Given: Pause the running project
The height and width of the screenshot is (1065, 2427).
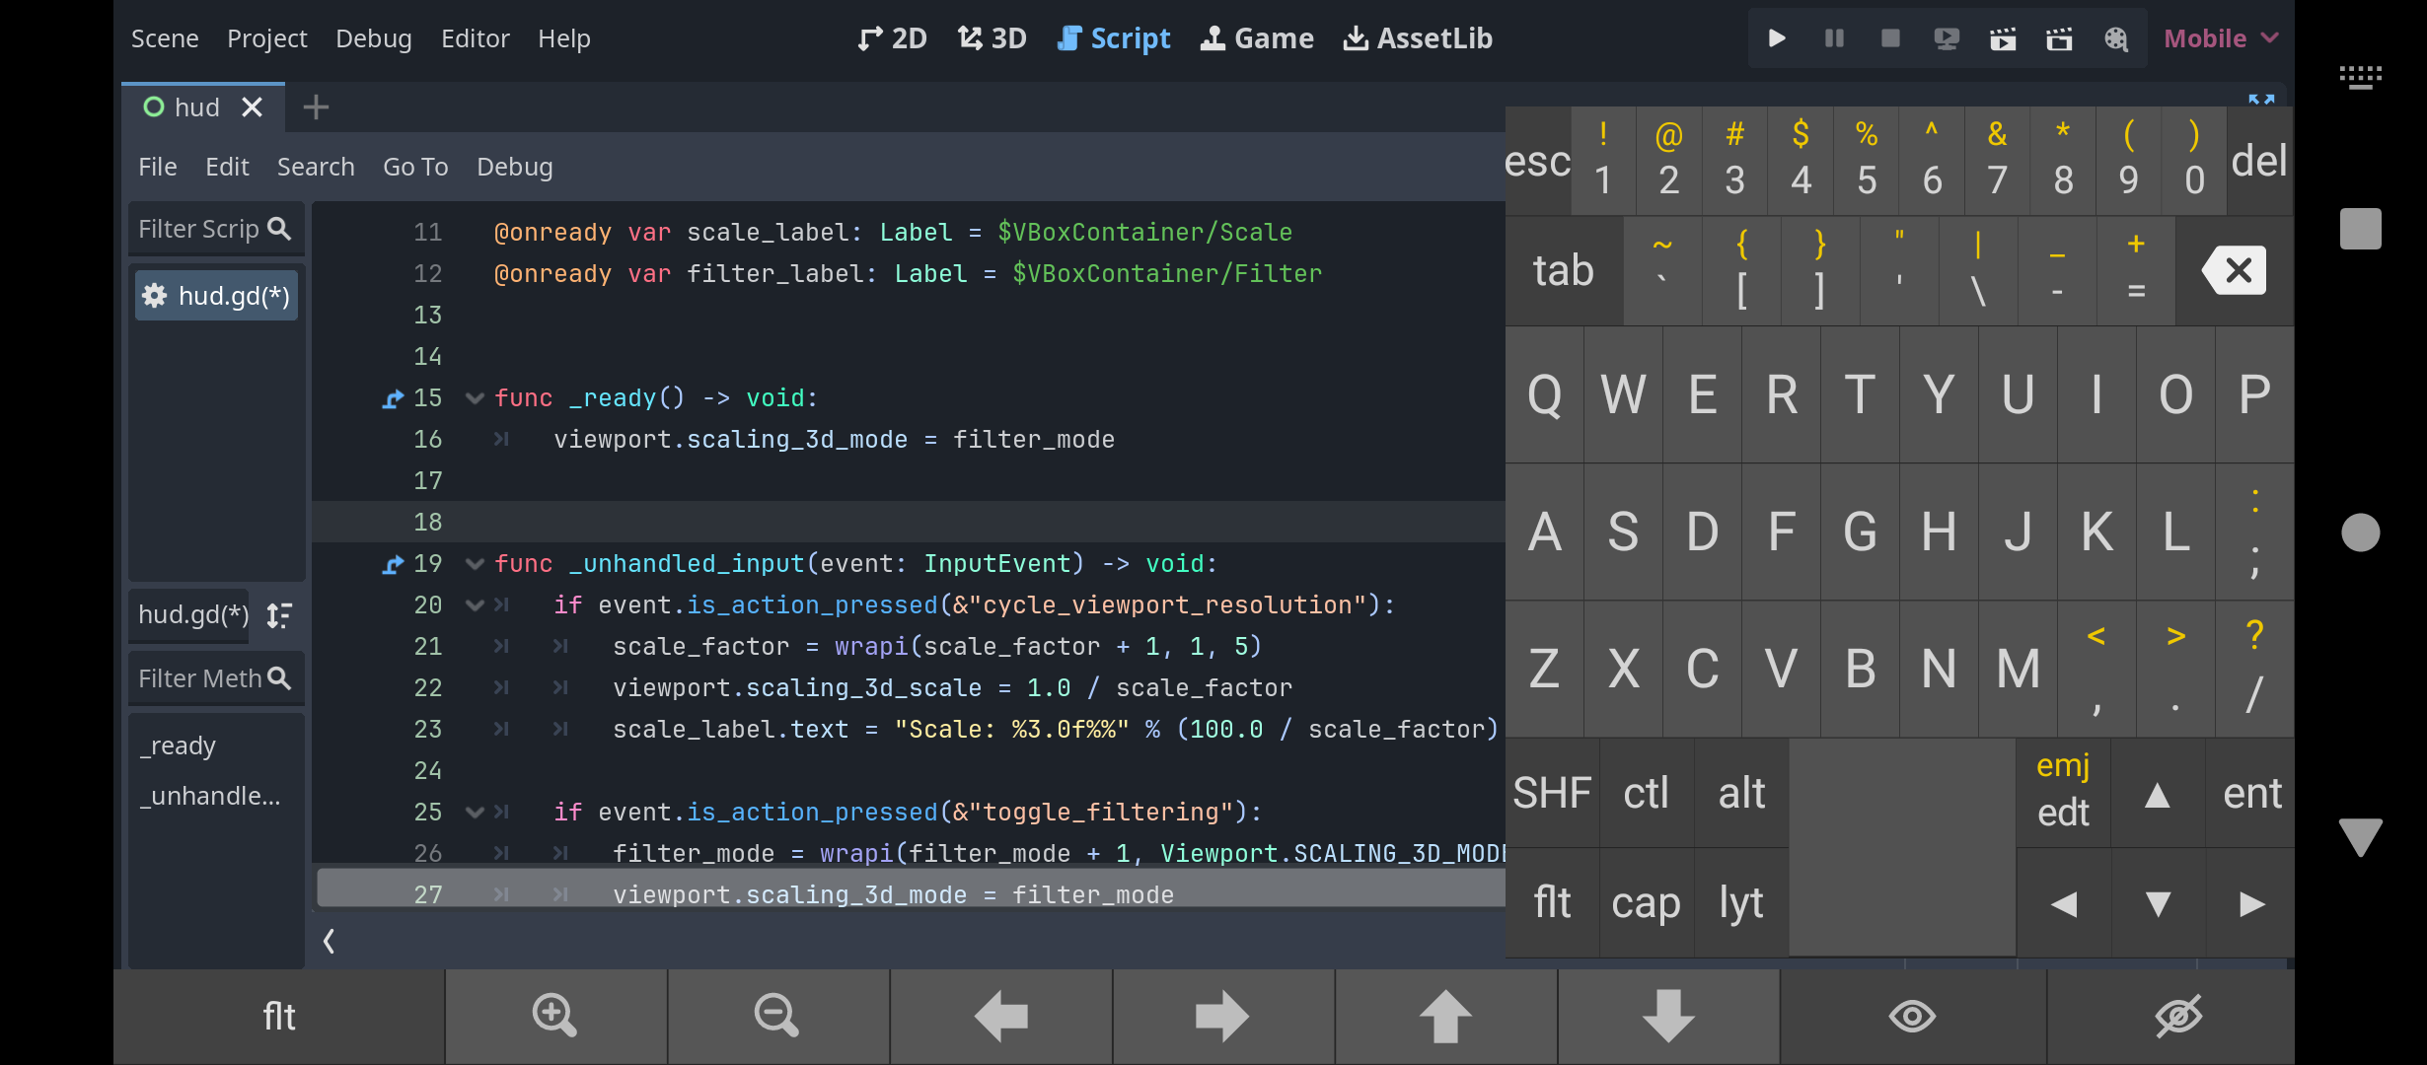Looking at the screenshot, I should pyautogui.click(x=1834, y=38).
